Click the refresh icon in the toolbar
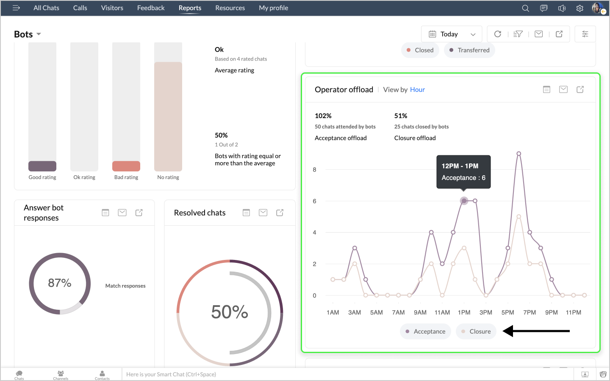Viewport: 610px width, 381px height. click(498, 34)
